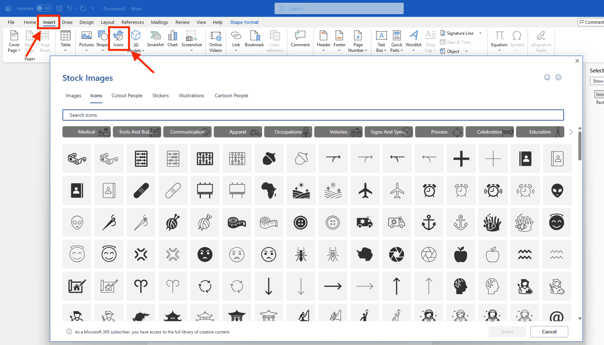The width and height of the screenshot is (604, 345).
Task: Click the Cancel button
Action: [549, 332]
